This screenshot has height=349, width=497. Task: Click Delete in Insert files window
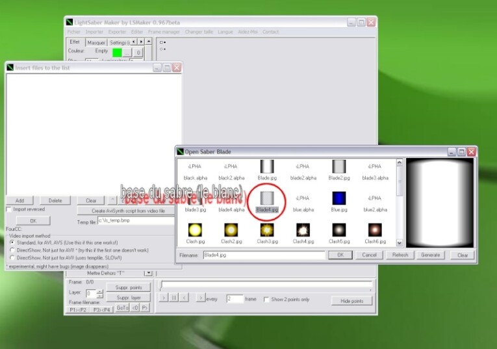pos(55,200)
